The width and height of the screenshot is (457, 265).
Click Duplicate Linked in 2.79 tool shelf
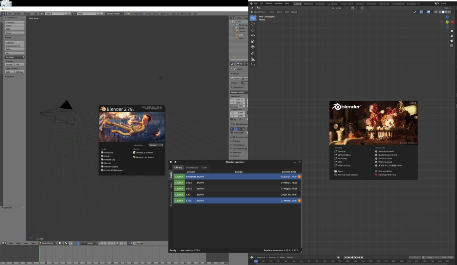[15, 46]
